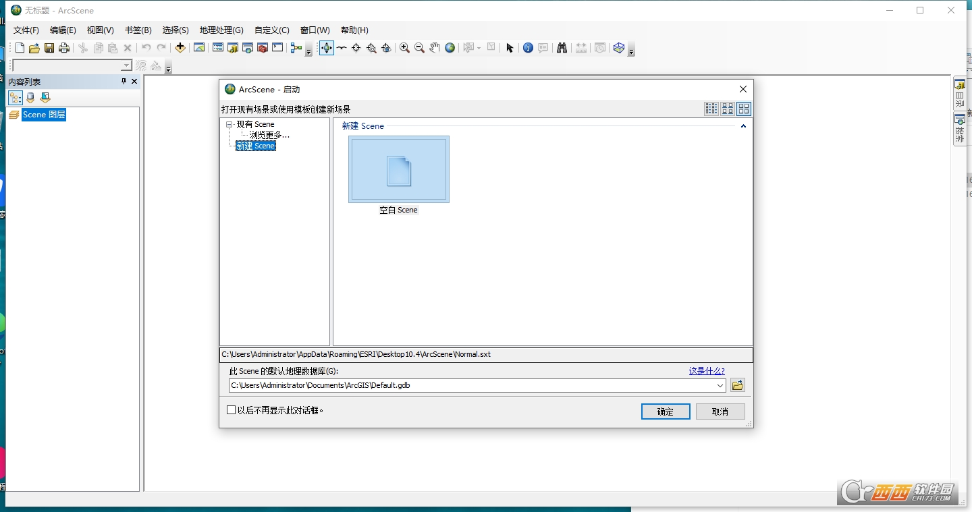Open the Catalog window toolbar icon
Viewport: 972px width, 512px height.
pyautogui.click(x=233, y=48)
